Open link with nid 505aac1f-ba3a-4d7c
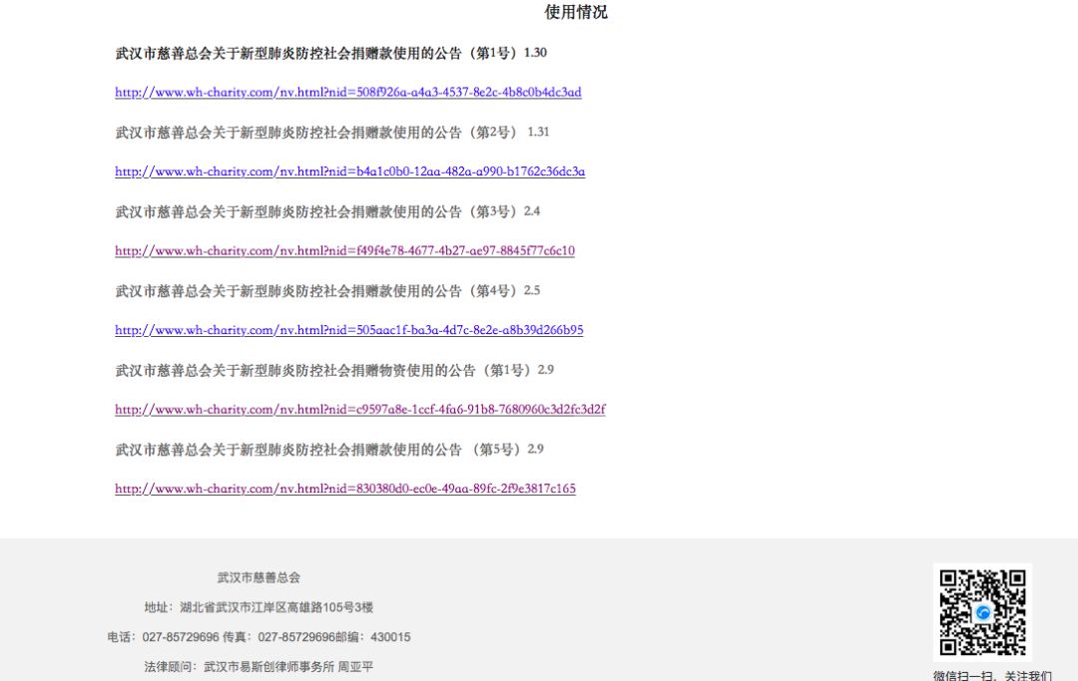Screen dimensions: 1078x681 pyautogui.click(x=348, y=330)
